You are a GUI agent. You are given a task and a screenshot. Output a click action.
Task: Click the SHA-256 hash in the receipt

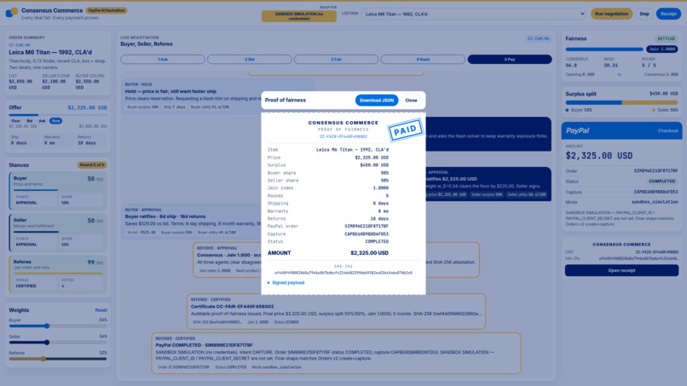[343, 273]
